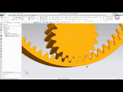Click the view triad in graphics window
The image size is (123, 92).
tap(27, 72)
